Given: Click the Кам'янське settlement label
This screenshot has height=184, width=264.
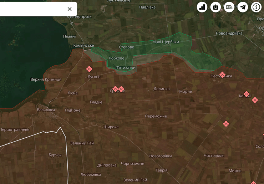Looking at the screenshot, I should coord(83,45).
